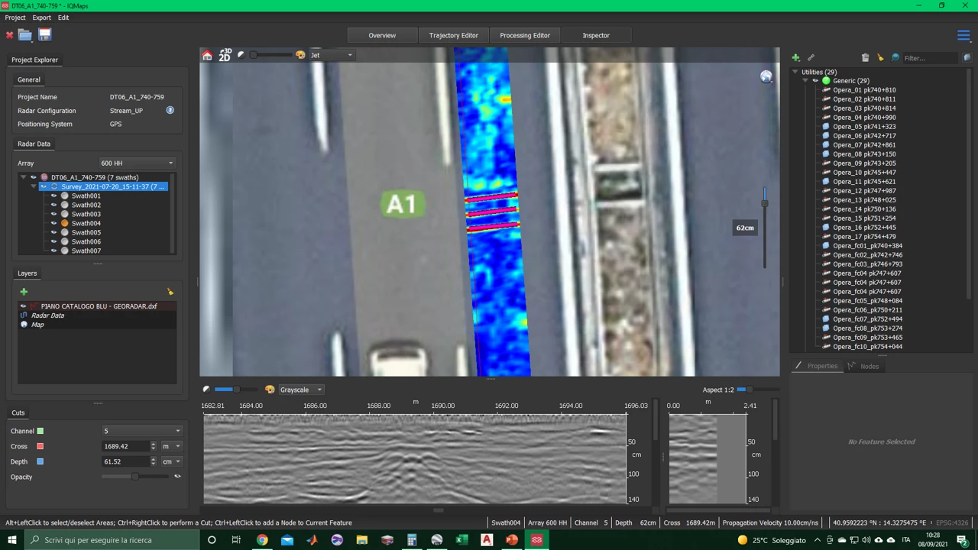Open the Jet colormap dropdown
Viewport: 978px width, 550px height.
coord(332,55)
